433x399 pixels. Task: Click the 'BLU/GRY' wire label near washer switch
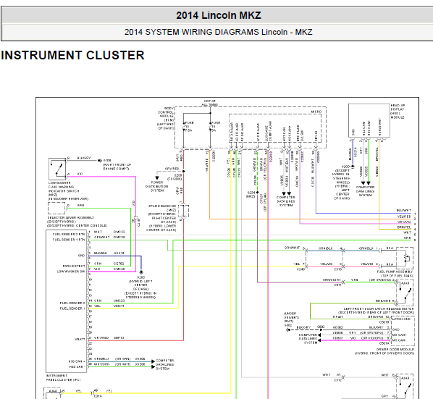tap(84, 158)
